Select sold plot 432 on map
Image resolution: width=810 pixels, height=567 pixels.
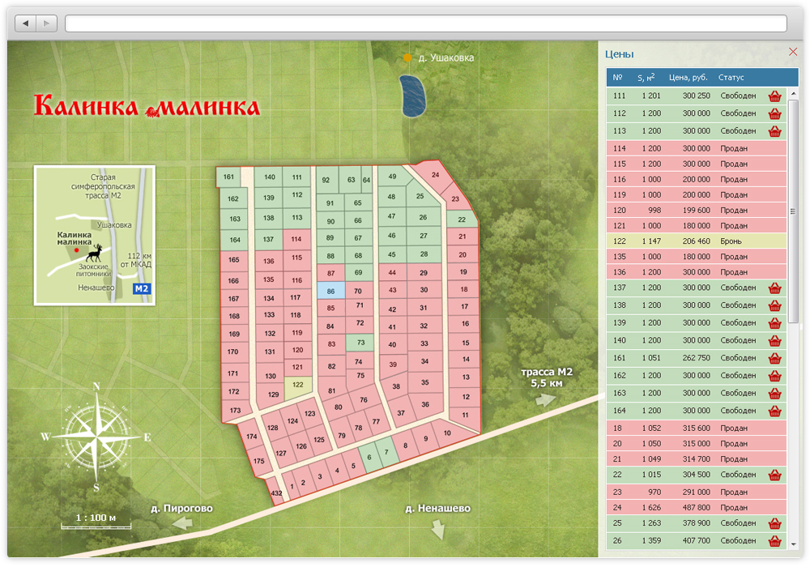click(276, 493)
